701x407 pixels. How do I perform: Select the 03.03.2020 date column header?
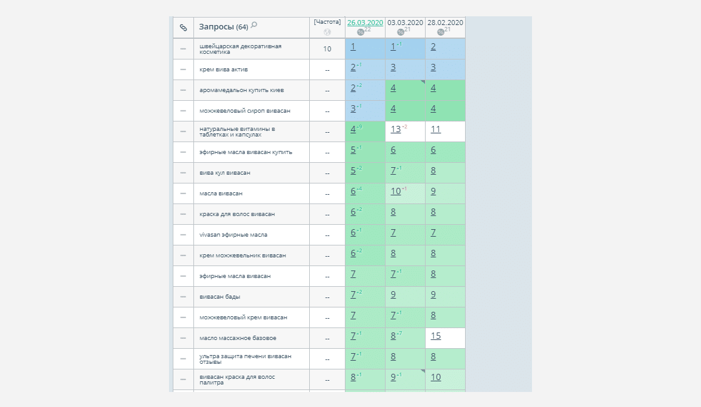pyautogui.click(x=405, y=23)
